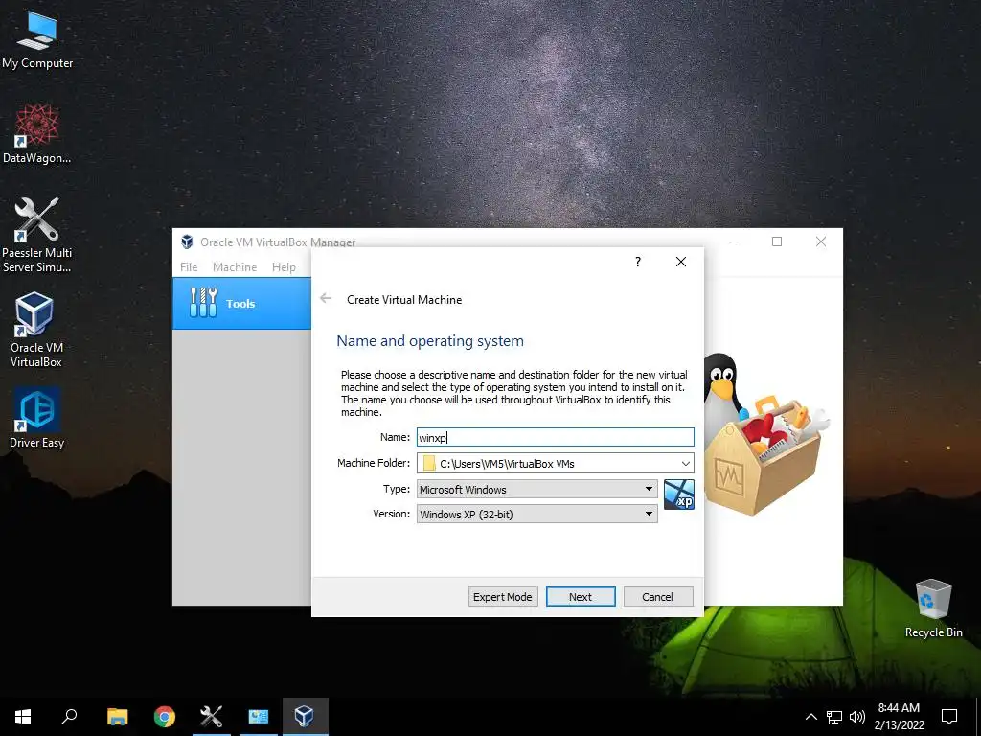Expand the Machine Folder dropdown
This screenshot has width=981, height=736.
point(686,463)
